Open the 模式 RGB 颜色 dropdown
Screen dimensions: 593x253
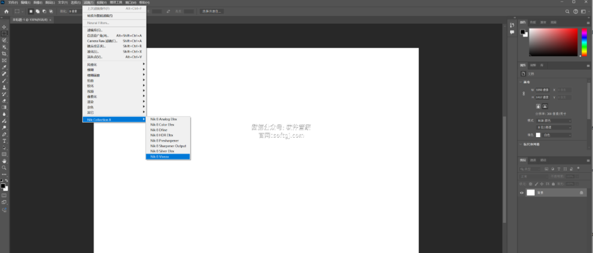(x=554, y=121)
